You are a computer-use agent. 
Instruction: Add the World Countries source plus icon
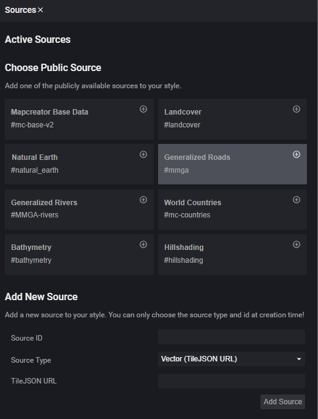(297, 200)
